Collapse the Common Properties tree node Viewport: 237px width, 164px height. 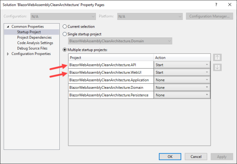tap(8, 26)
